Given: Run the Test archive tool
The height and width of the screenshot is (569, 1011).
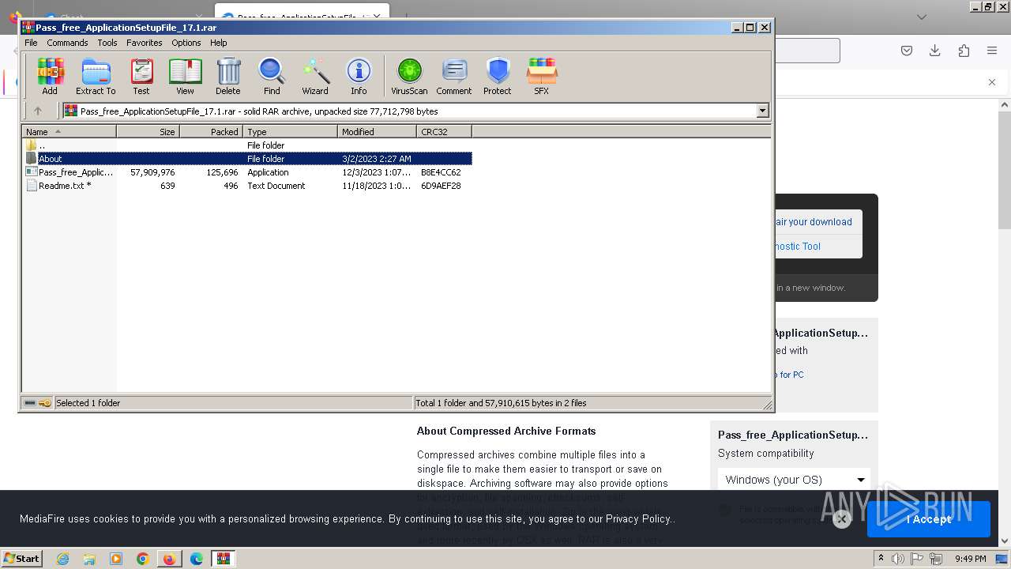Looking at the screenshot, I should coord(141,77).
